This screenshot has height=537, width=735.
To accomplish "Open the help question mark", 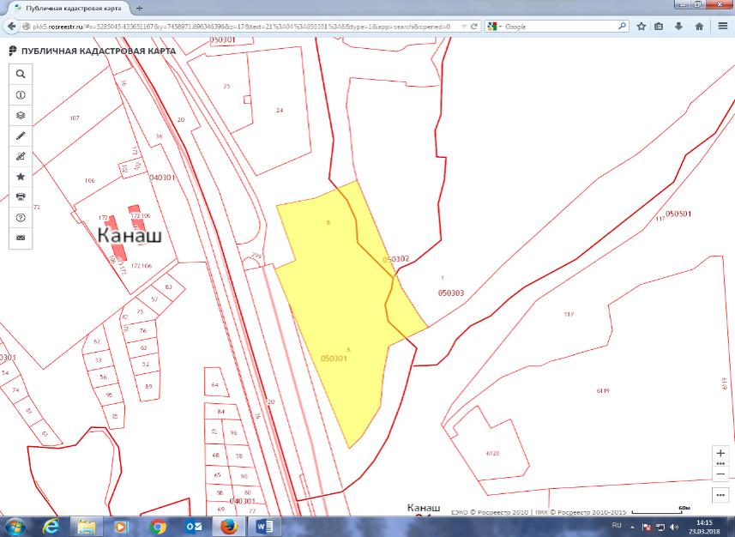I will coord(21,217).
